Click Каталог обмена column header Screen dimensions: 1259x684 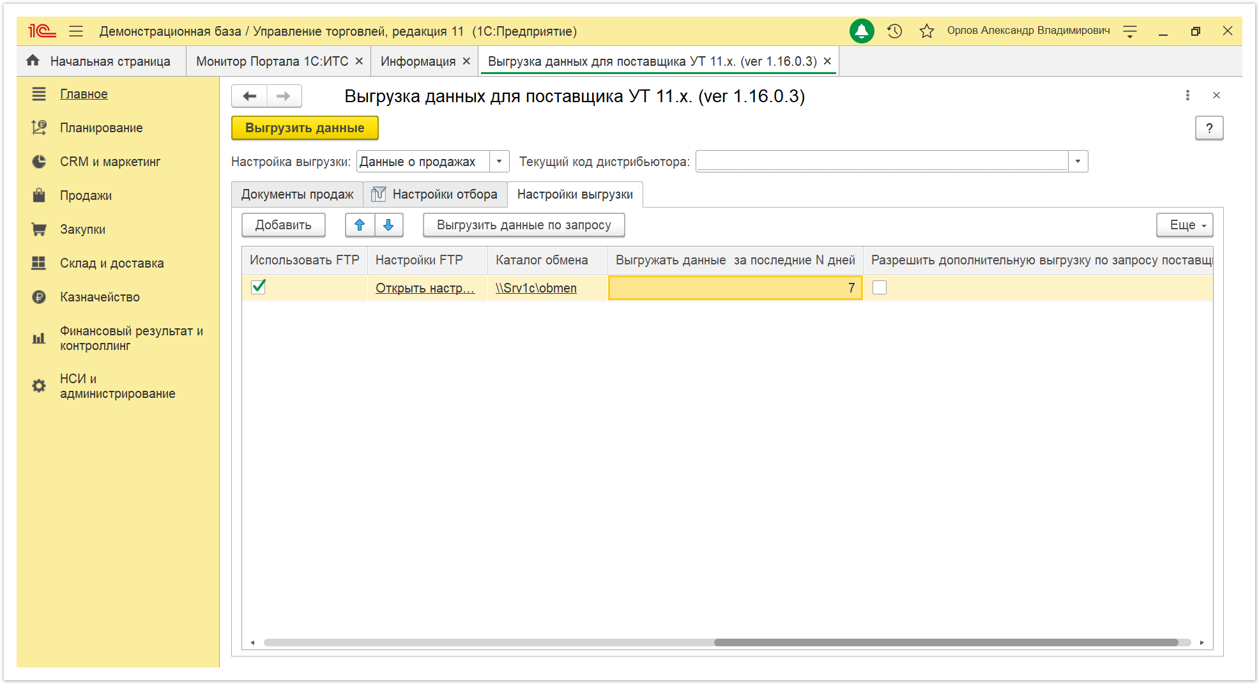pyautogui.click(x=547, y=260)
